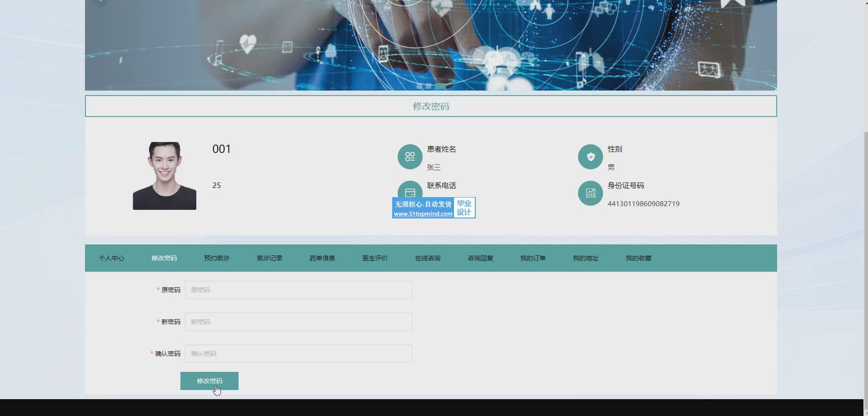Click the 患者姓名 round icon
The image size is (868, 416).
point(410,157)
